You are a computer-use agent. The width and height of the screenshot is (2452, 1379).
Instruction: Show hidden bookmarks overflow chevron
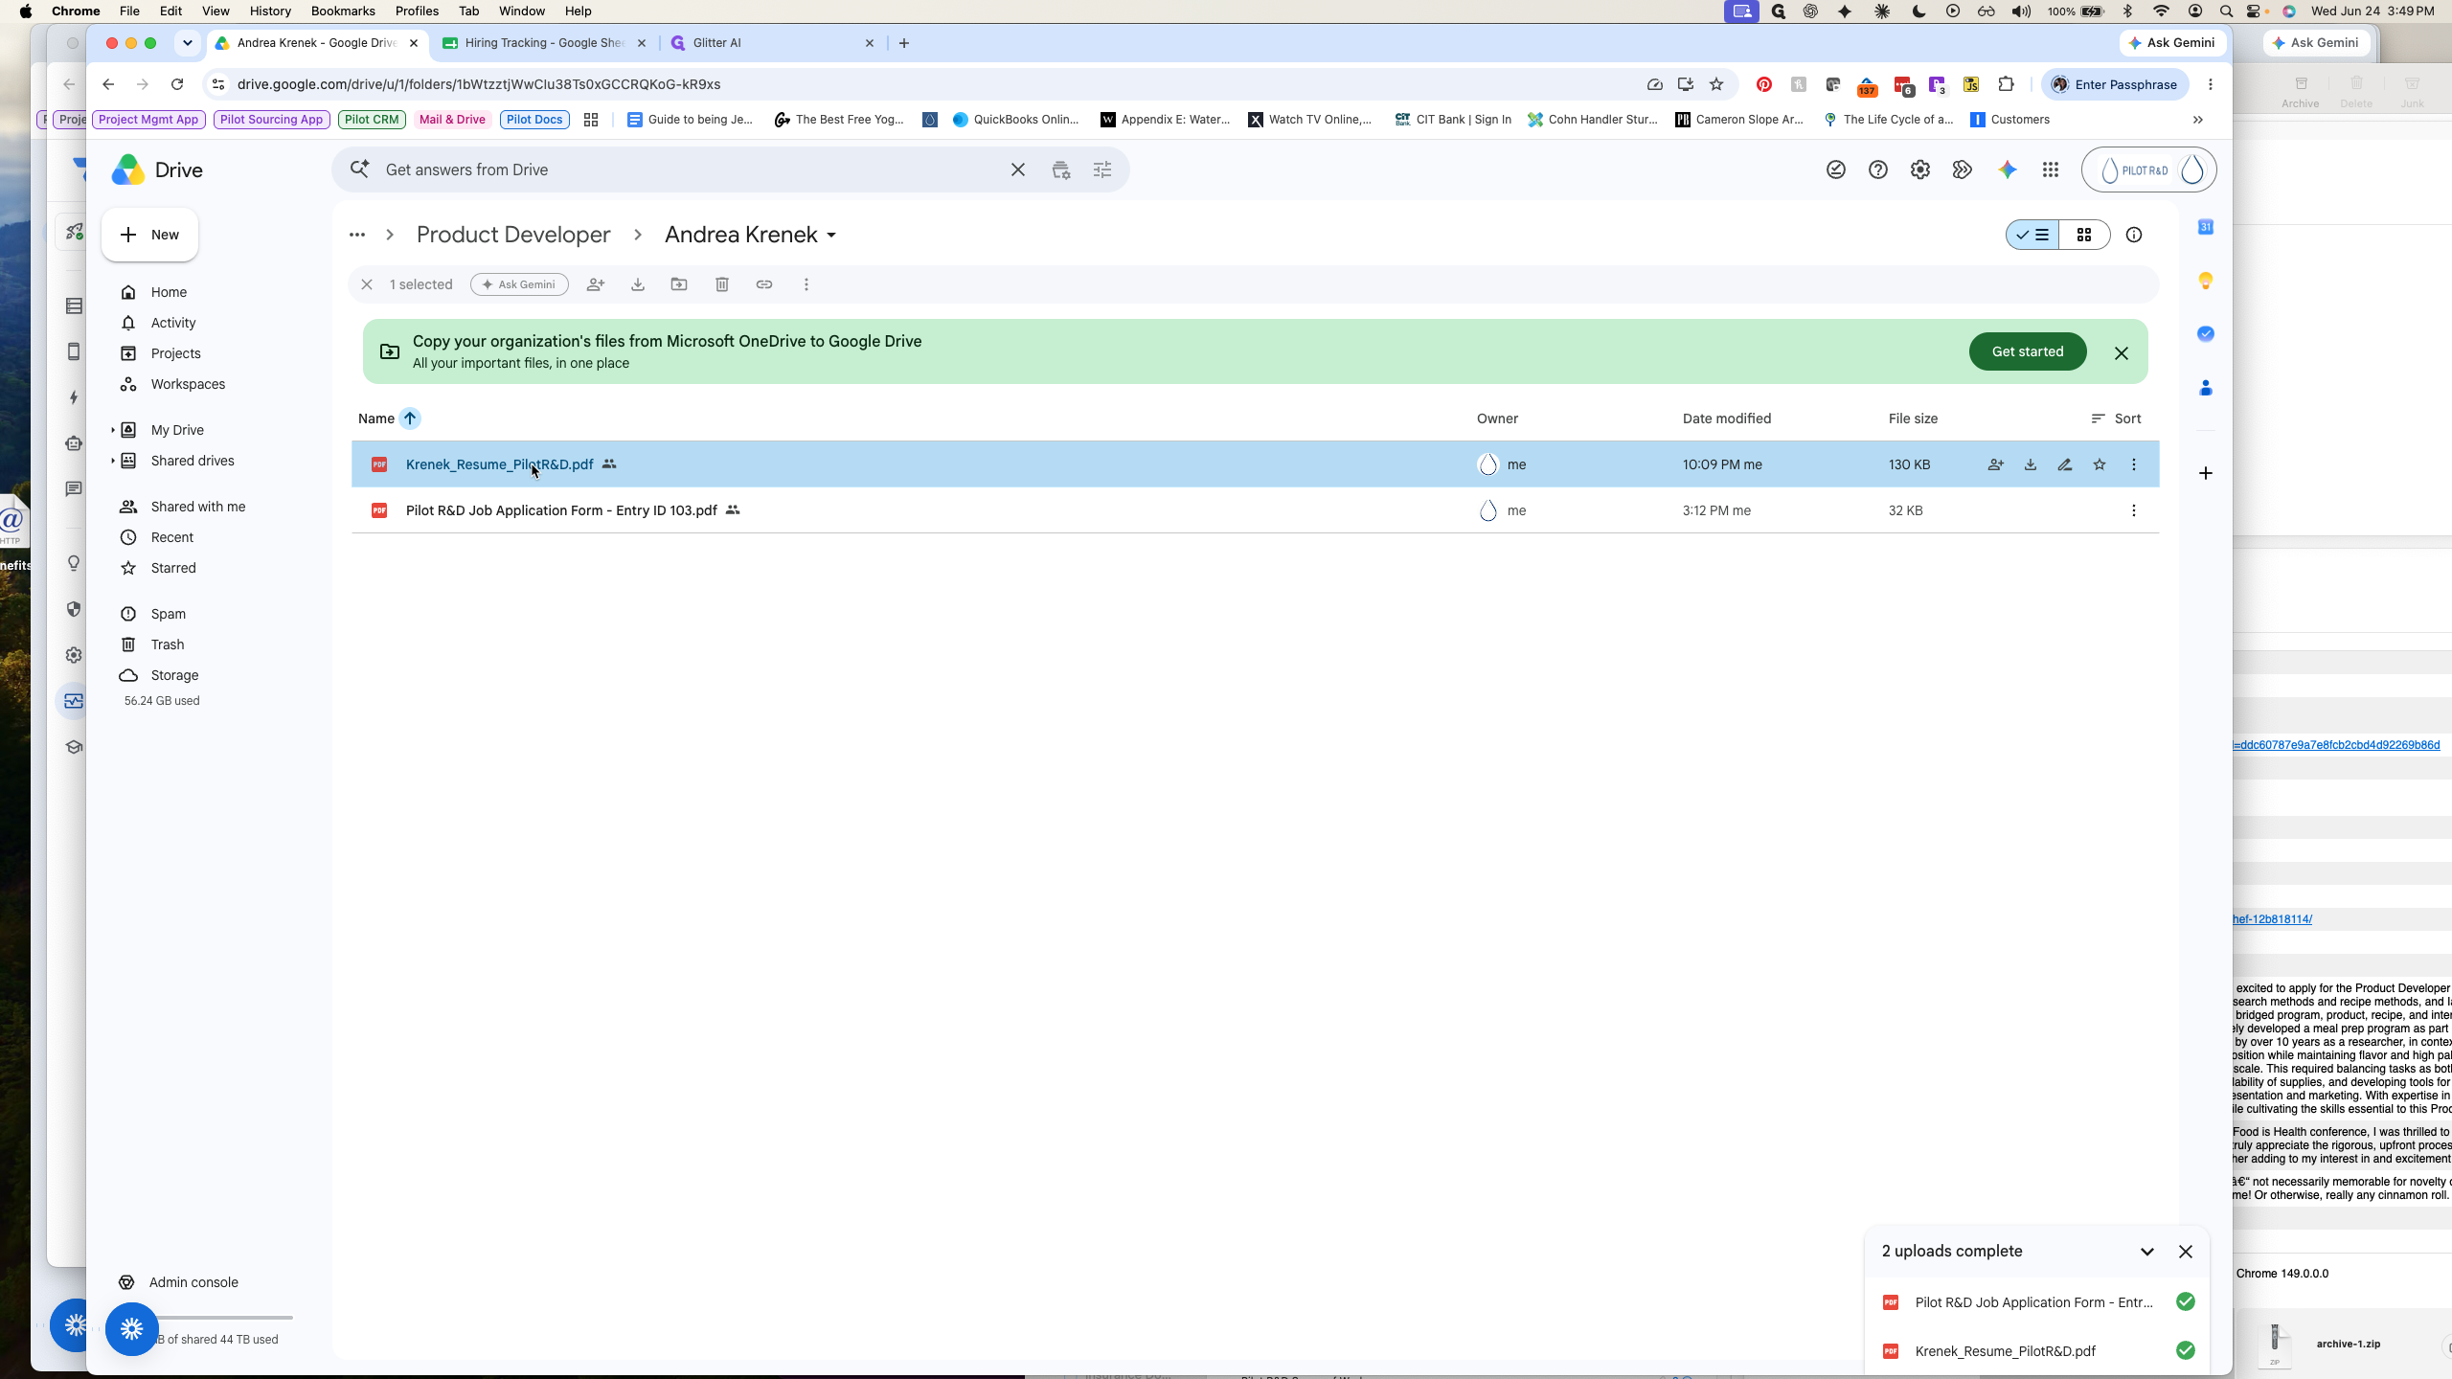tap(2198, 120)
